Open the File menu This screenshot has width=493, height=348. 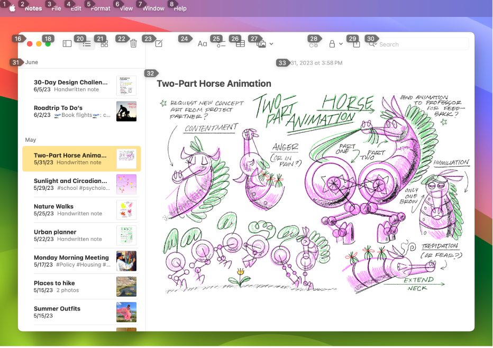(x=56, y=8)
